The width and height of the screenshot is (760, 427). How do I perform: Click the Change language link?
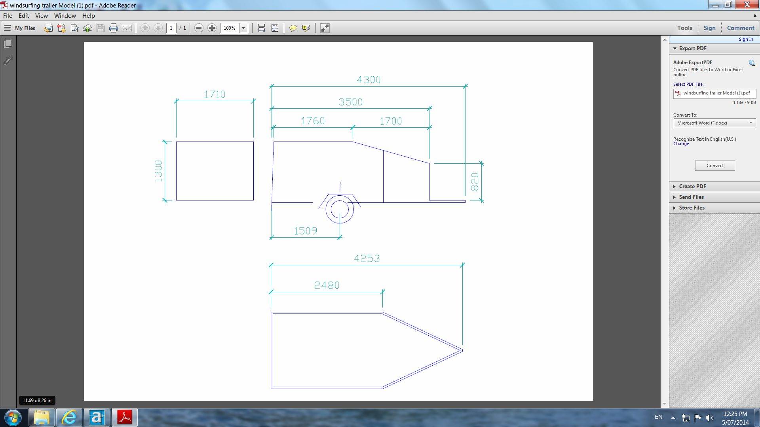tap(681, 144)
